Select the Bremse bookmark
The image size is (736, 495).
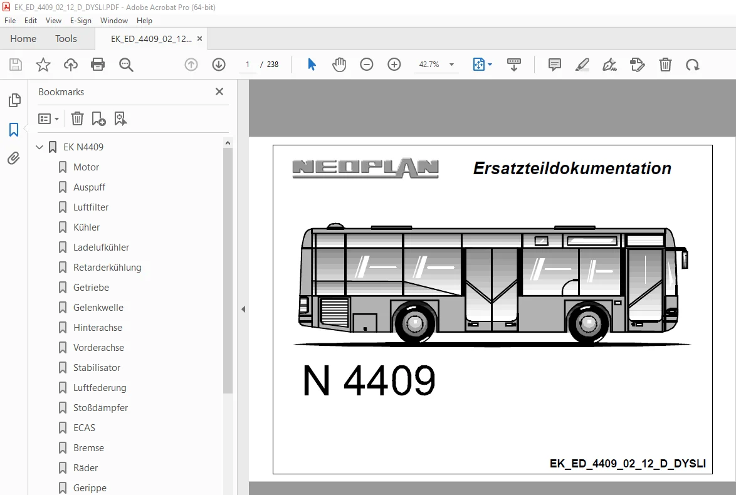pos(88,447)
